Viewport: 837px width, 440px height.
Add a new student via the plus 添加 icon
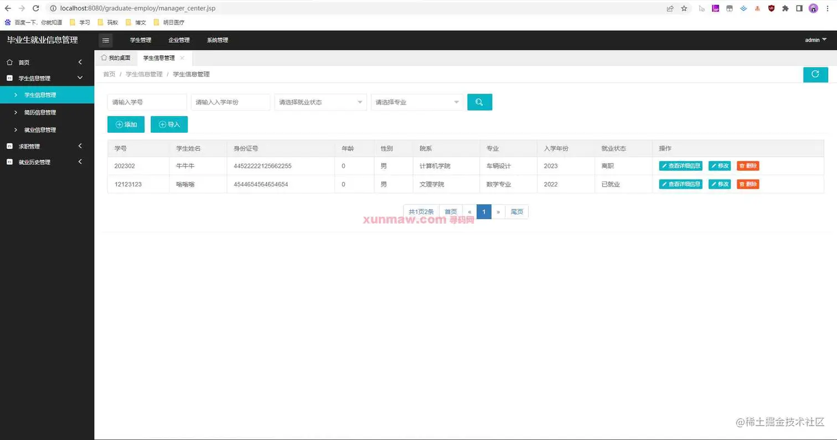pyautogui.click(x=126, y=124)
